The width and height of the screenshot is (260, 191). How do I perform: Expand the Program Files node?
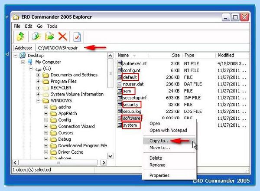[38, 81]
